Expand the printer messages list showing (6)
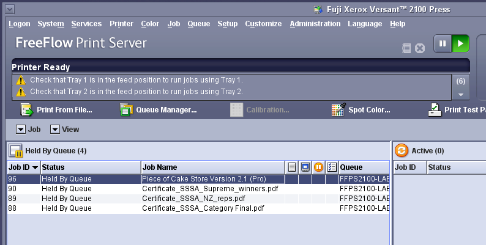 pyautogui.click(x=461, y=94)
